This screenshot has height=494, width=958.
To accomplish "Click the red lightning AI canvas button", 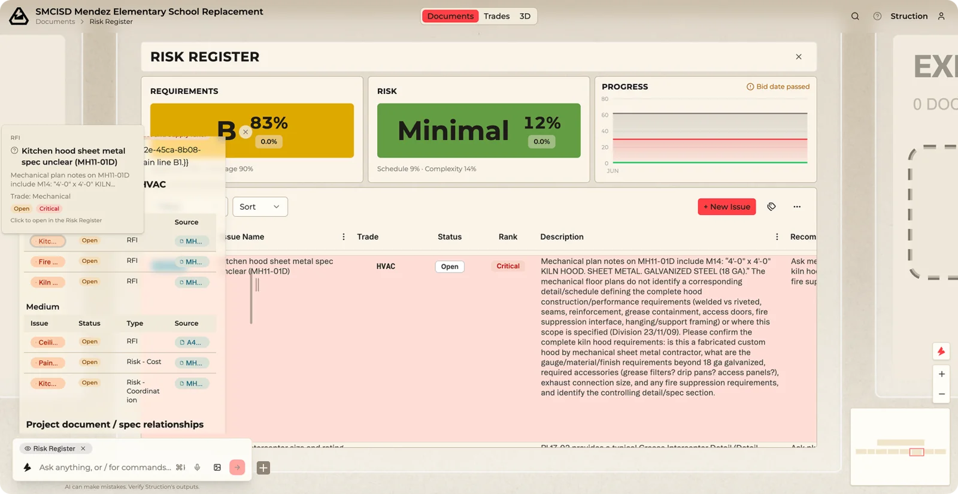I will [x=941, y=351].
